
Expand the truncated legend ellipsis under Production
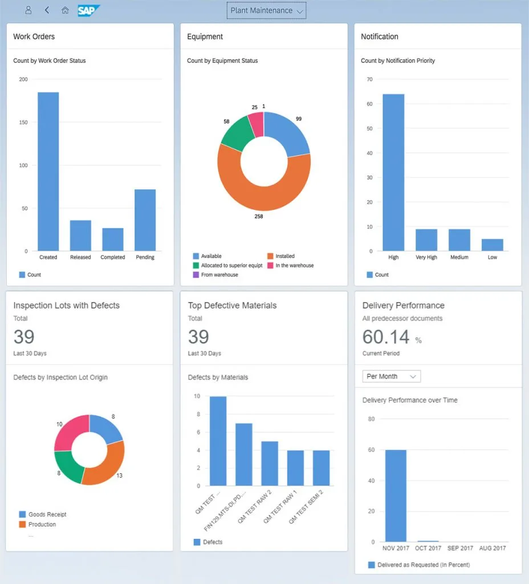[31, 536]
